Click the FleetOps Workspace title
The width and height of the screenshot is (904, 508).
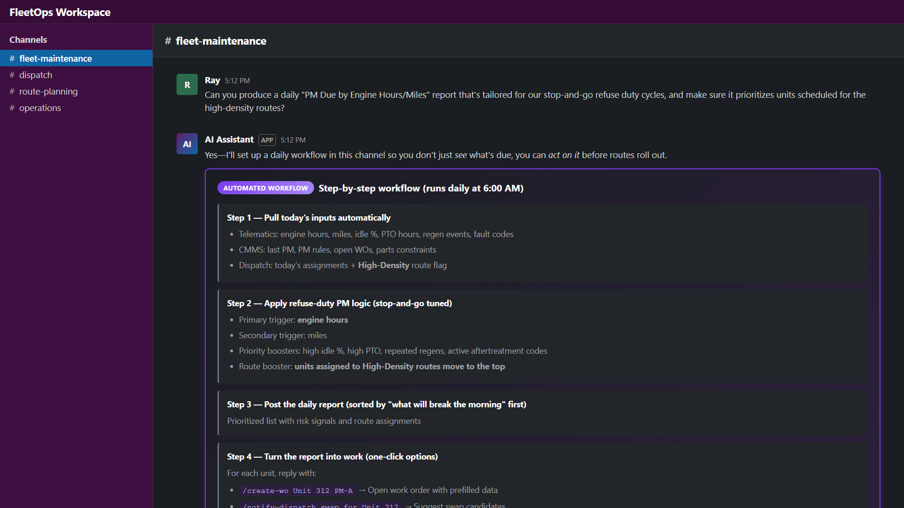click(60, 12)
